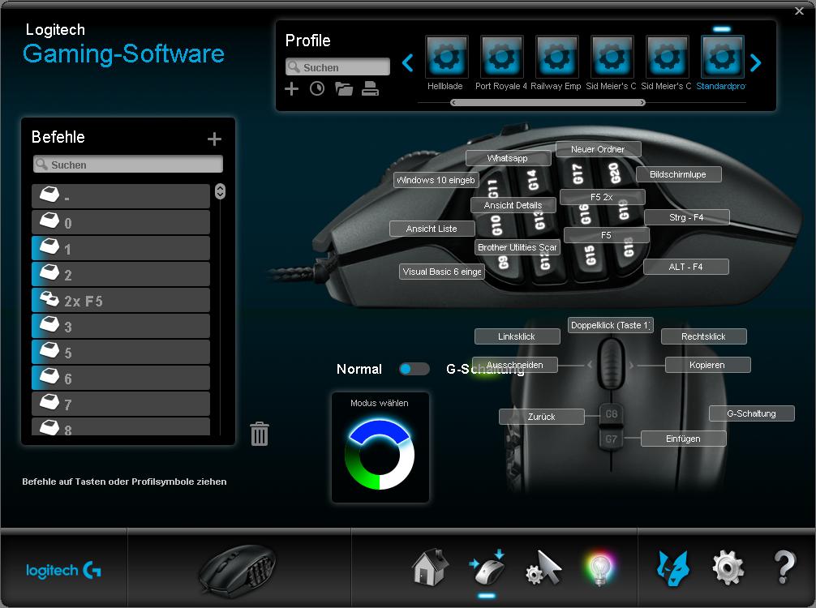This screenshot has height=608, width=816.
Task: Click the profile search field
Action: (x=337, y=67)
